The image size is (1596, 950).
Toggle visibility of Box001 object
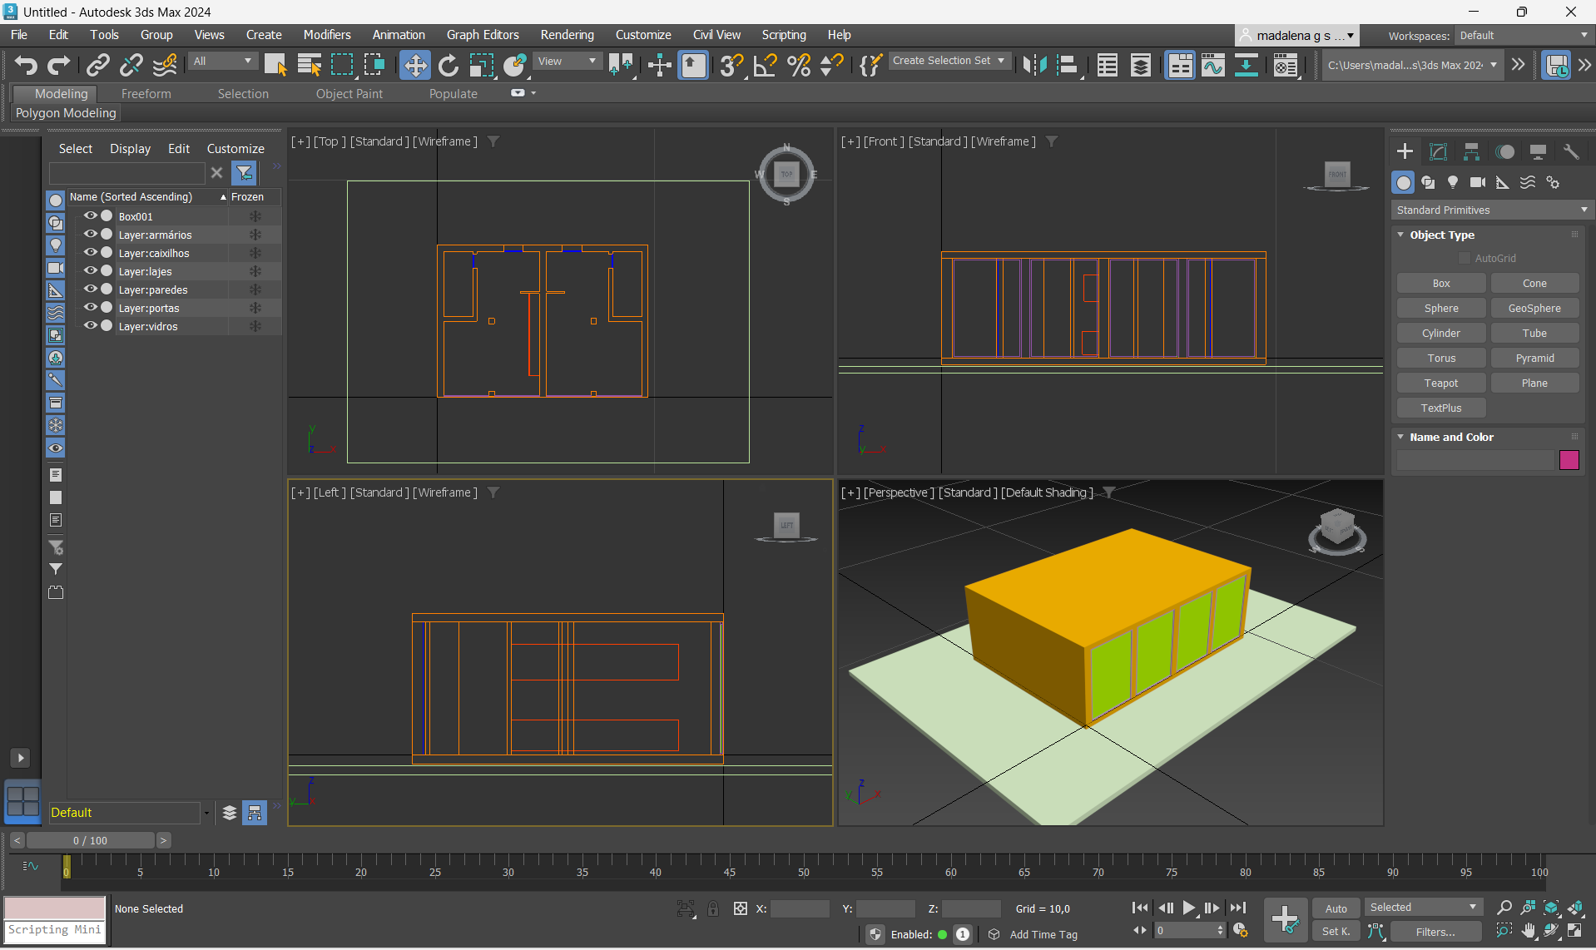(91, 216)
